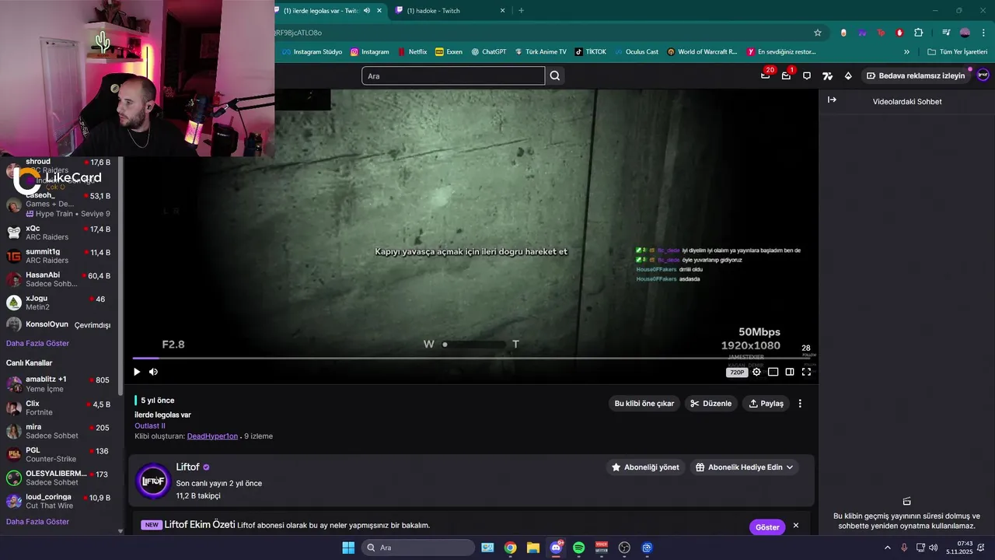Viewport: 995px width, 560px height.
Task: Launch Spotify from the taskbar
Action: coord(578,548)
